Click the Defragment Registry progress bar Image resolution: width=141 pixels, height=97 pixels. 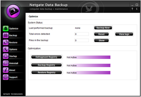pyautogui.click(x=88, y=57)
